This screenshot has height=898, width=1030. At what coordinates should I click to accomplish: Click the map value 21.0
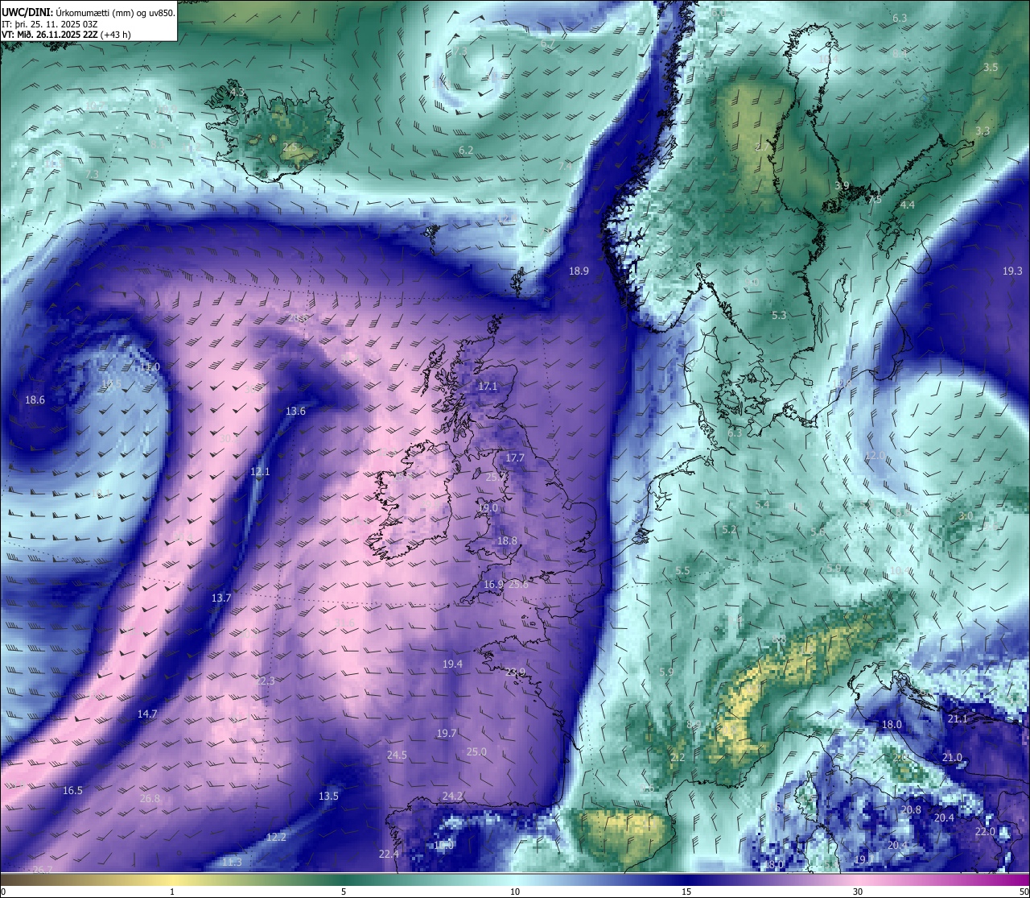[952, 758]
